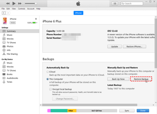
Task: Go forward with the right navigation chevron
Action: point(8,13)
